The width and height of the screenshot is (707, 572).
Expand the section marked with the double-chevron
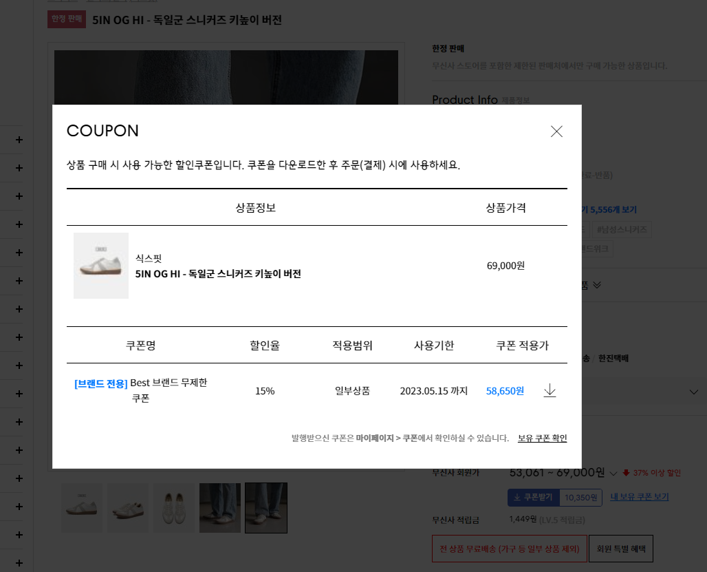point(596,284)
